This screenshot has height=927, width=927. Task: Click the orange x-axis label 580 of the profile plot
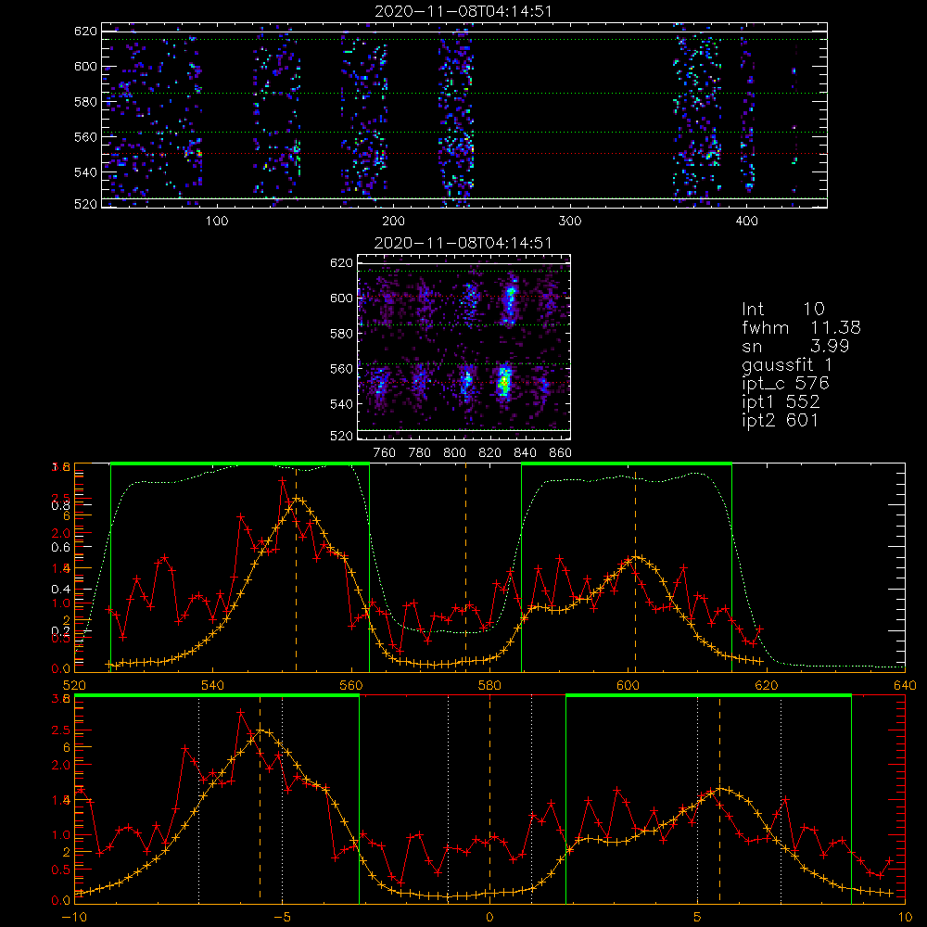pos(489,686)
